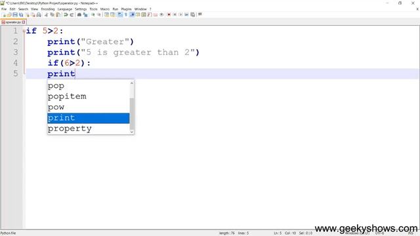Start macro recording with the red dot icon
This screenshot has width=420, height=236.
169,14
